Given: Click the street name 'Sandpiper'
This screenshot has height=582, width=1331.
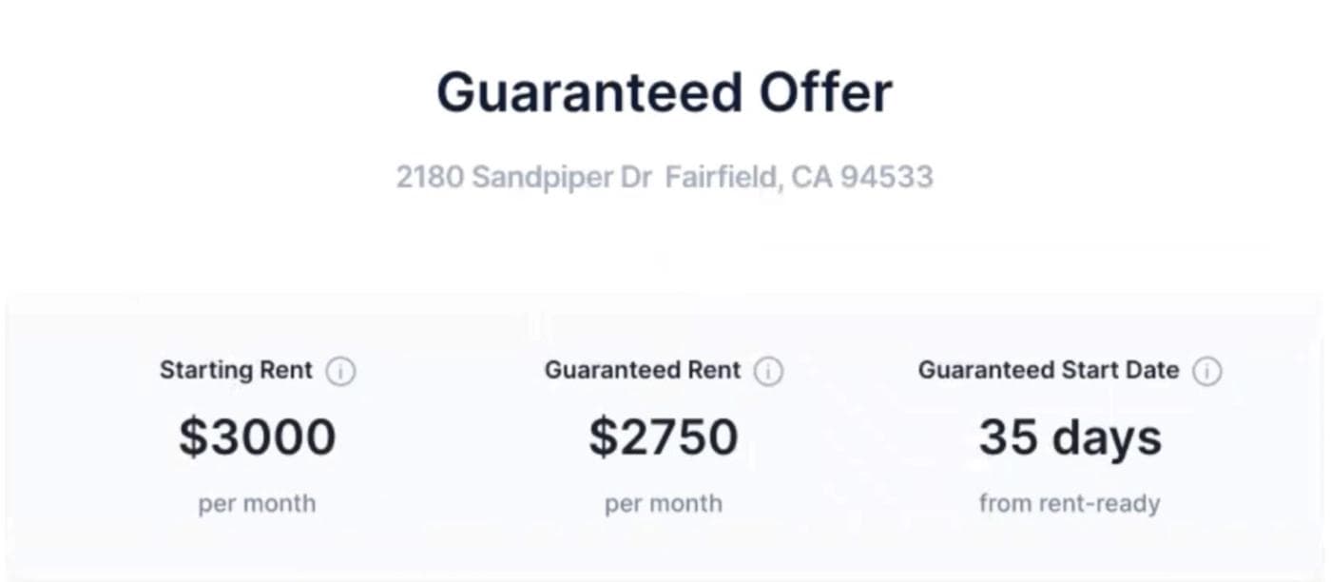Looking at the screenshot, I should click(542, 177).
